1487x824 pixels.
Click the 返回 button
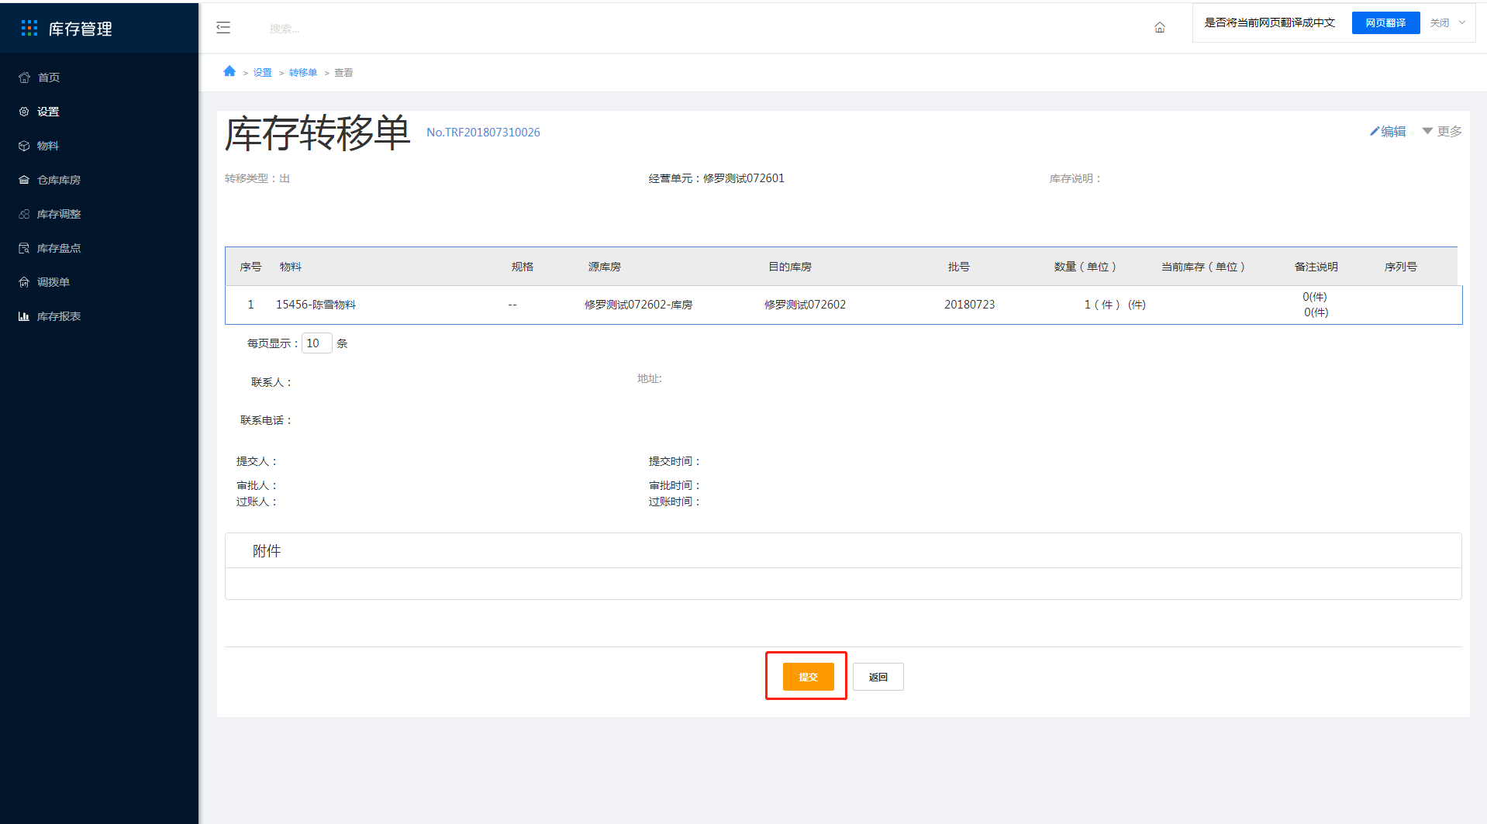point(878,677)
